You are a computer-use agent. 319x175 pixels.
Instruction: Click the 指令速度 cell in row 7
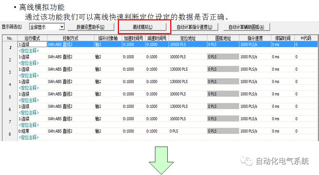click(x=255, y=118)
